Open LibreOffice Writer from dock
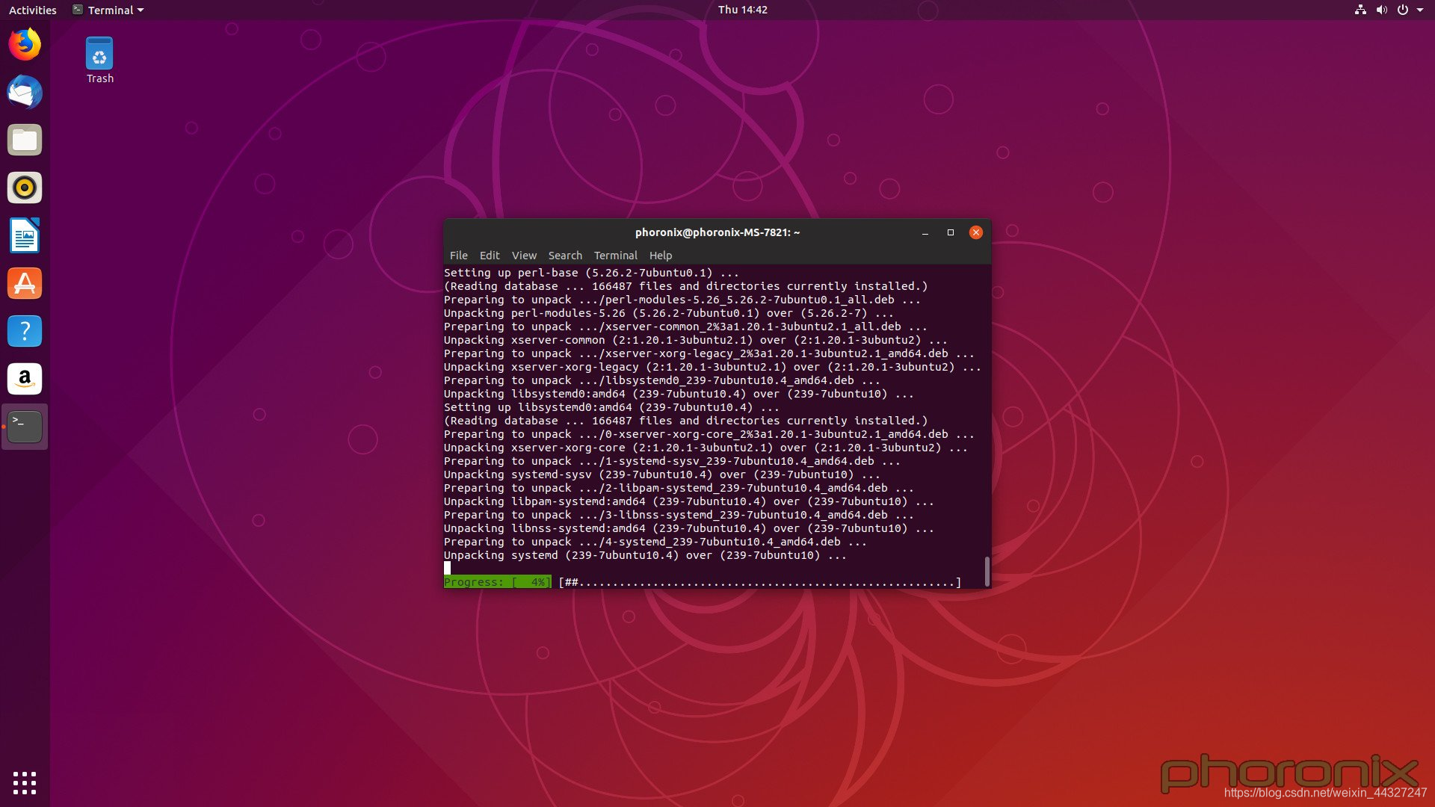This screenshot has height=807, width=1435. pos(25,236)
